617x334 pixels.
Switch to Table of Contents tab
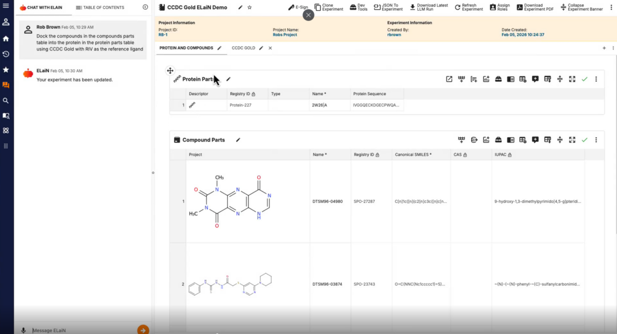[x=100, y=7]
